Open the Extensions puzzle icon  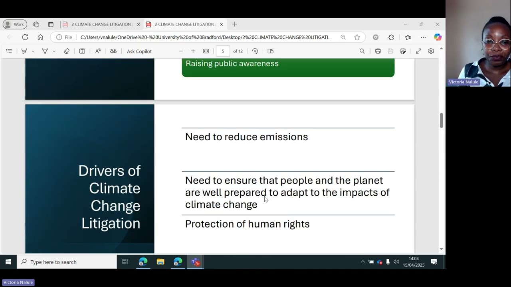point(391,37)
